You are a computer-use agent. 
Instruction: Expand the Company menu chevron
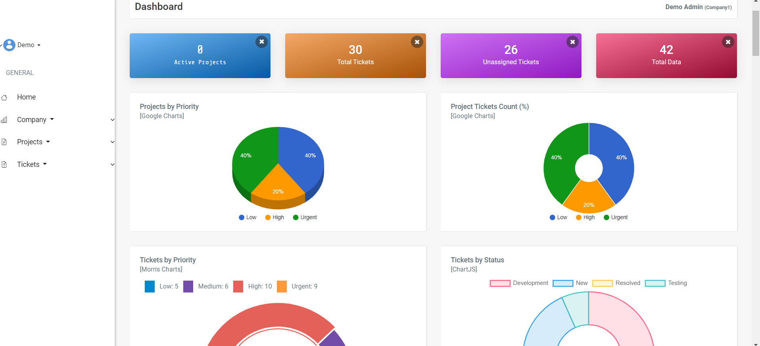point(113,120)
